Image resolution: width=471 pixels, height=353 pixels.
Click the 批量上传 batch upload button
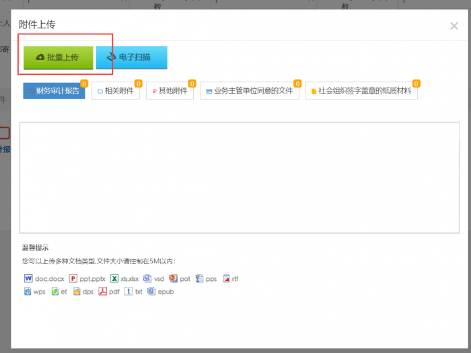[59, 57]
